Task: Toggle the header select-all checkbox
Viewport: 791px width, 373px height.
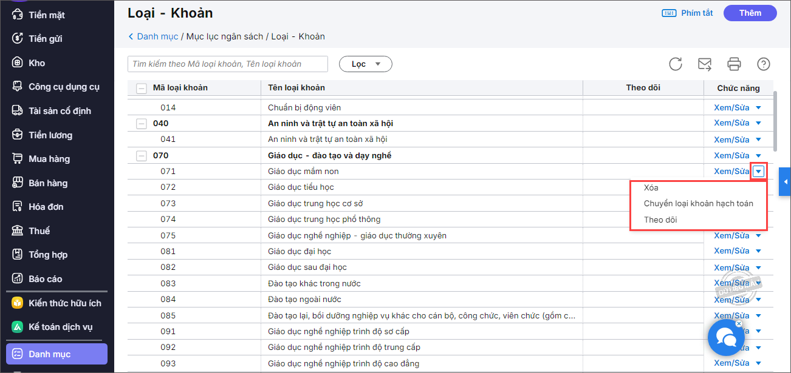Action: pyautogui.click(x=142, y=89)
